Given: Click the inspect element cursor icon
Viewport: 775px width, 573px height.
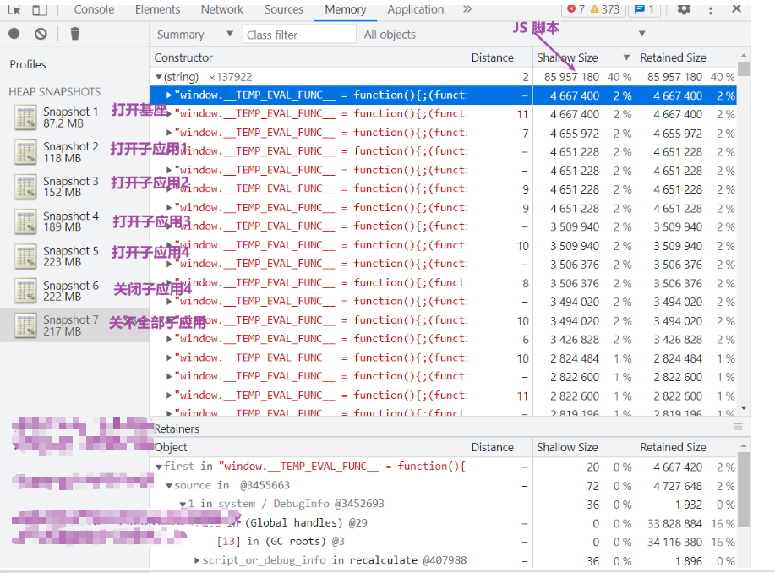Looking at the screenshot, I should point(14,9).
